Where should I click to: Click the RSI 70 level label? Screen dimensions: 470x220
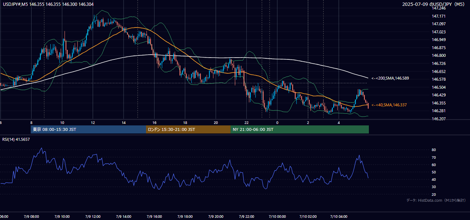(434, 157)
